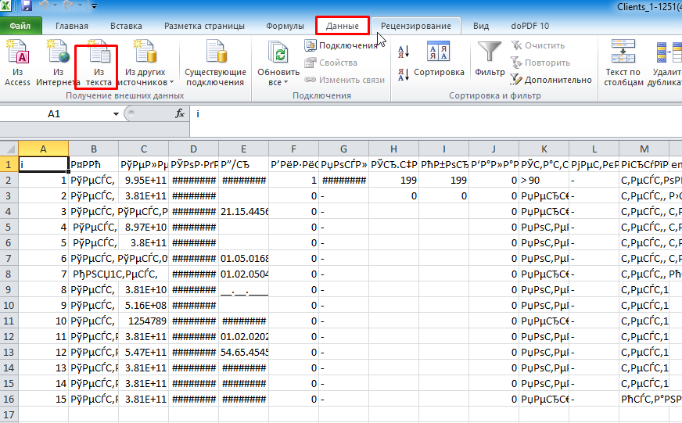Switch to the Формулы ribbon tab
This screenshot has height=423, width=682.
point(285,26)
